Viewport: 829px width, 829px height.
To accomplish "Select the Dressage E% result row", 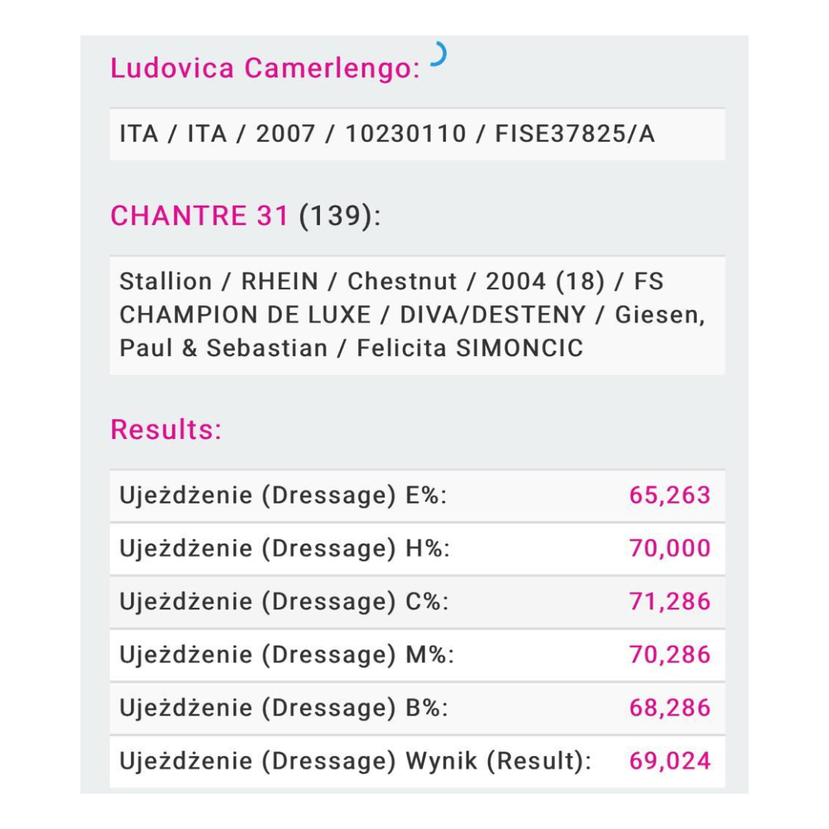I will (x=417, y=496).
